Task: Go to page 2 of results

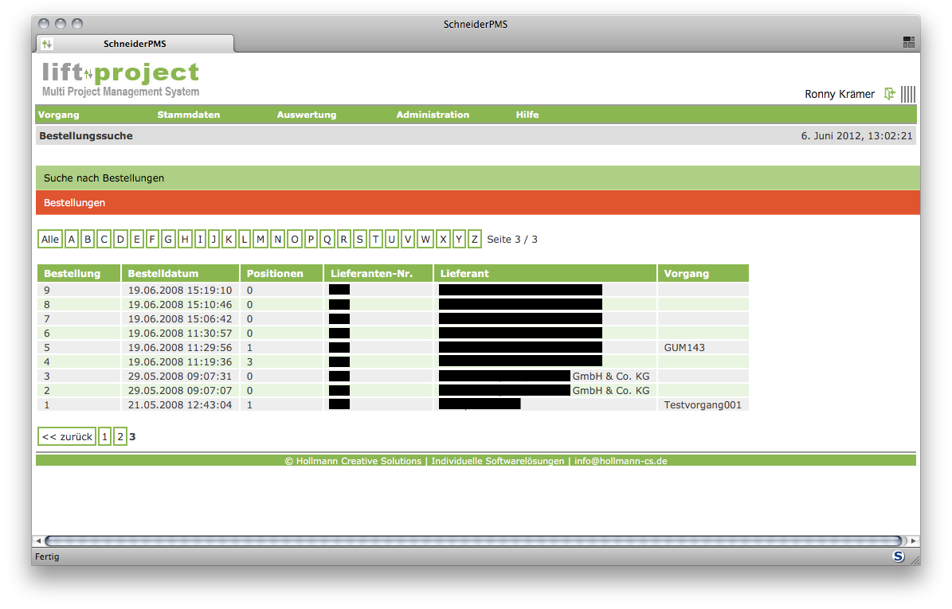Action: click(x=120, y=436)
